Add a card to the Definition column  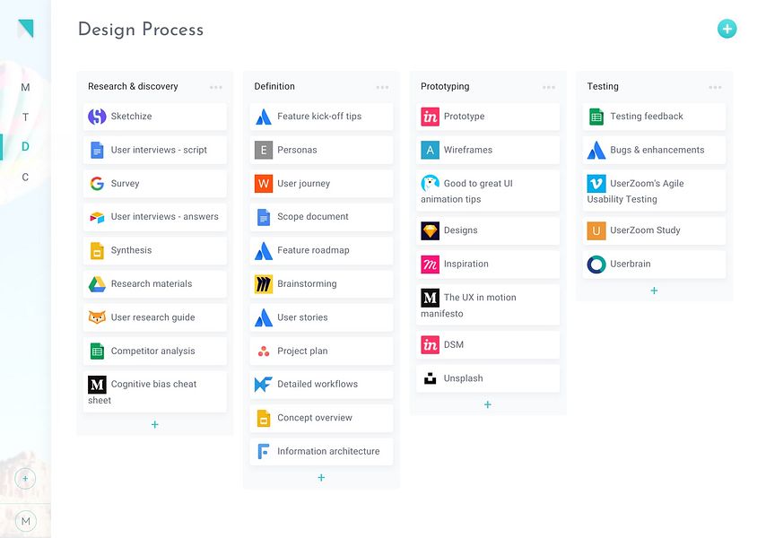click(x=321, y=478)
